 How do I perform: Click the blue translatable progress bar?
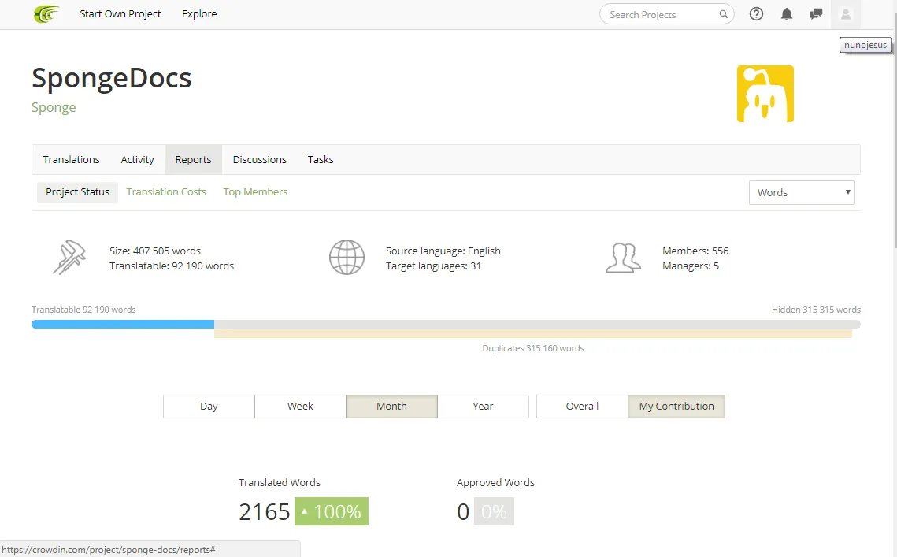123,324
